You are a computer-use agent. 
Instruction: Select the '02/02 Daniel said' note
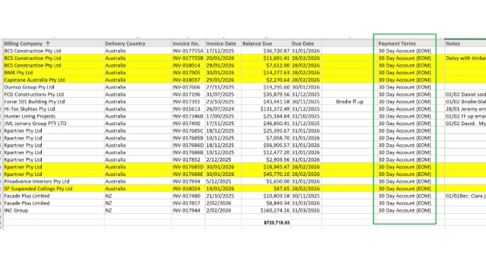click(x=465, y=94)
